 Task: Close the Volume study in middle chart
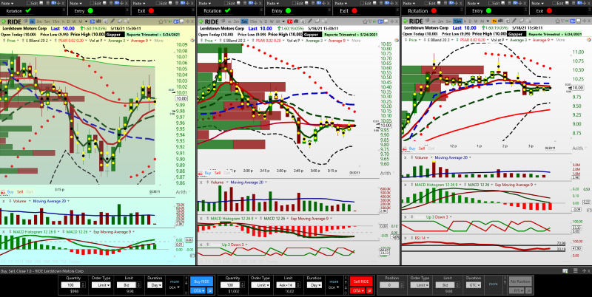pyautogui.click(x=201, y=182)
